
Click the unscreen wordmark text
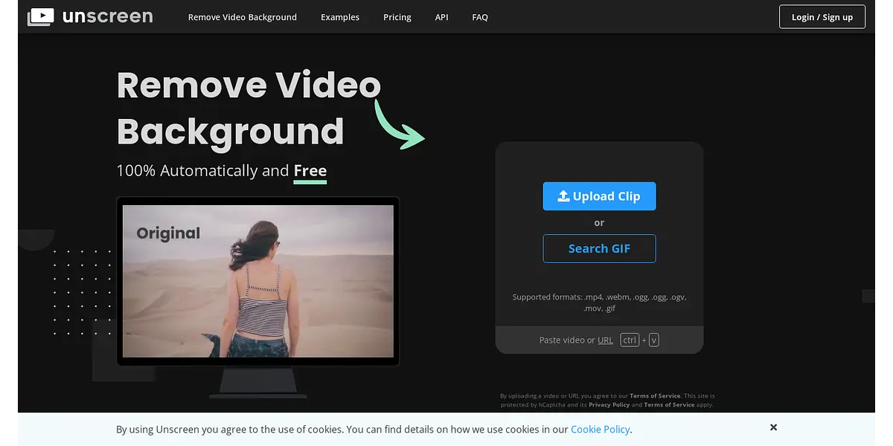pyautogui.click(x=108, y=16)
